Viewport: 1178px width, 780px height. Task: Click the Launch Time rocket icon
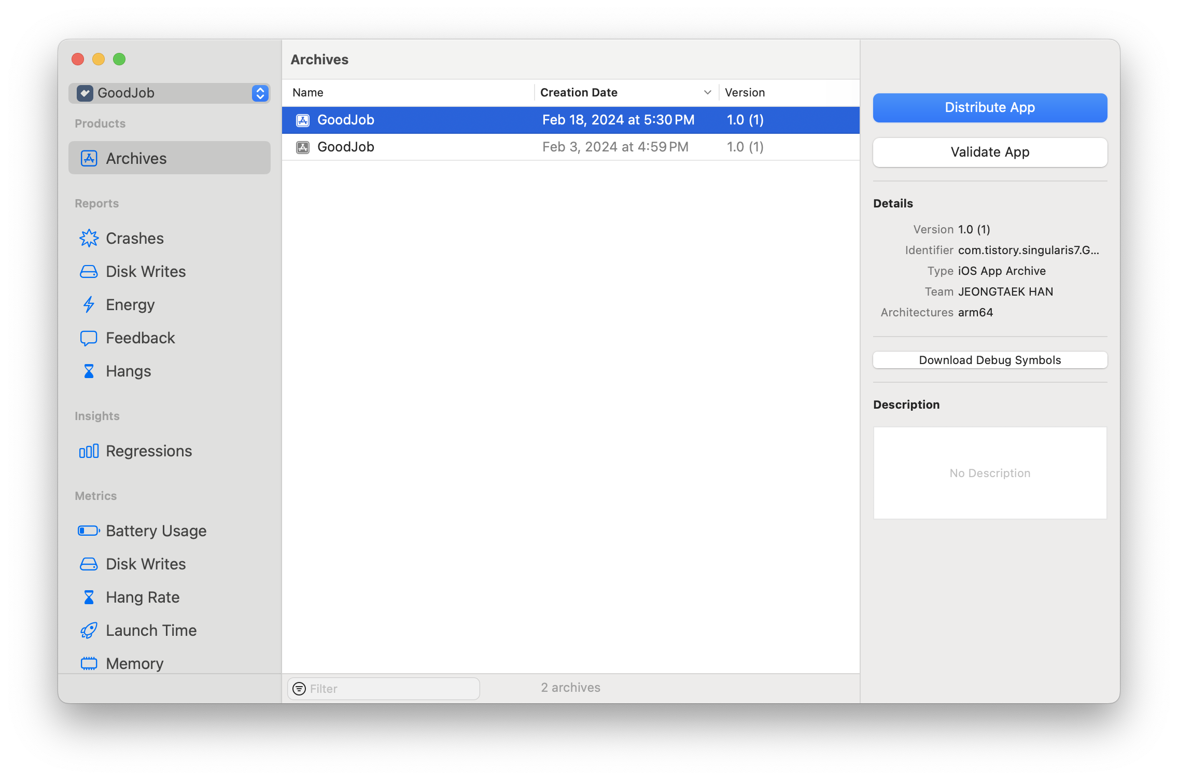coord(89,630)
